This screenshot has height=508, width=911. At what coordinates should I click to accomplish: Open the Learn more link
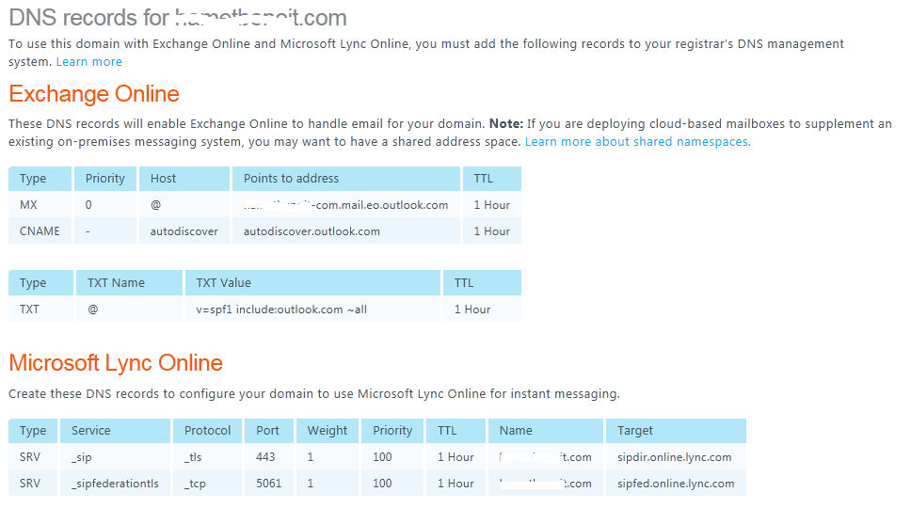[88, 61]
